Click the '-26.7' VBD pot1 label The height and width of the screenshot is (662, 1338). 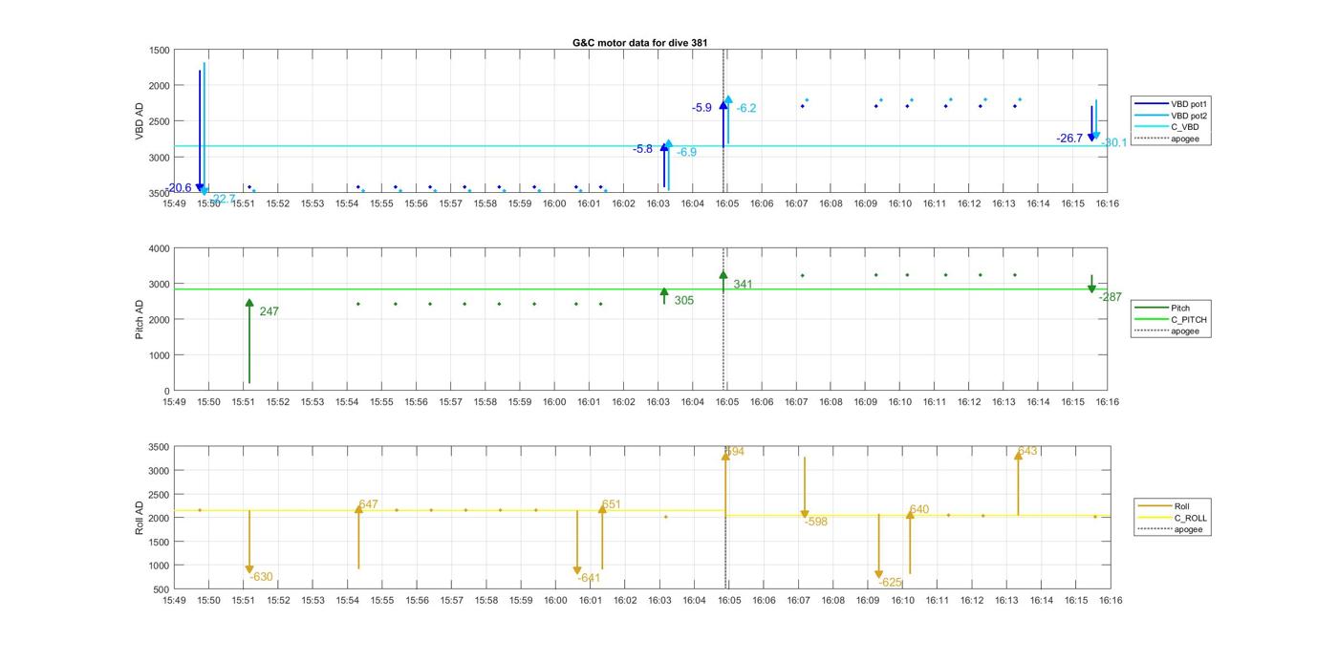tap(1069, 139)
